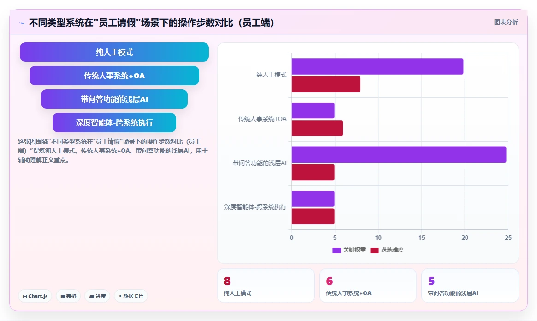Click the chart axis label 传统人事系统+OA
The width and height of the screenshot is (537, 321).
tap(262, 119)
